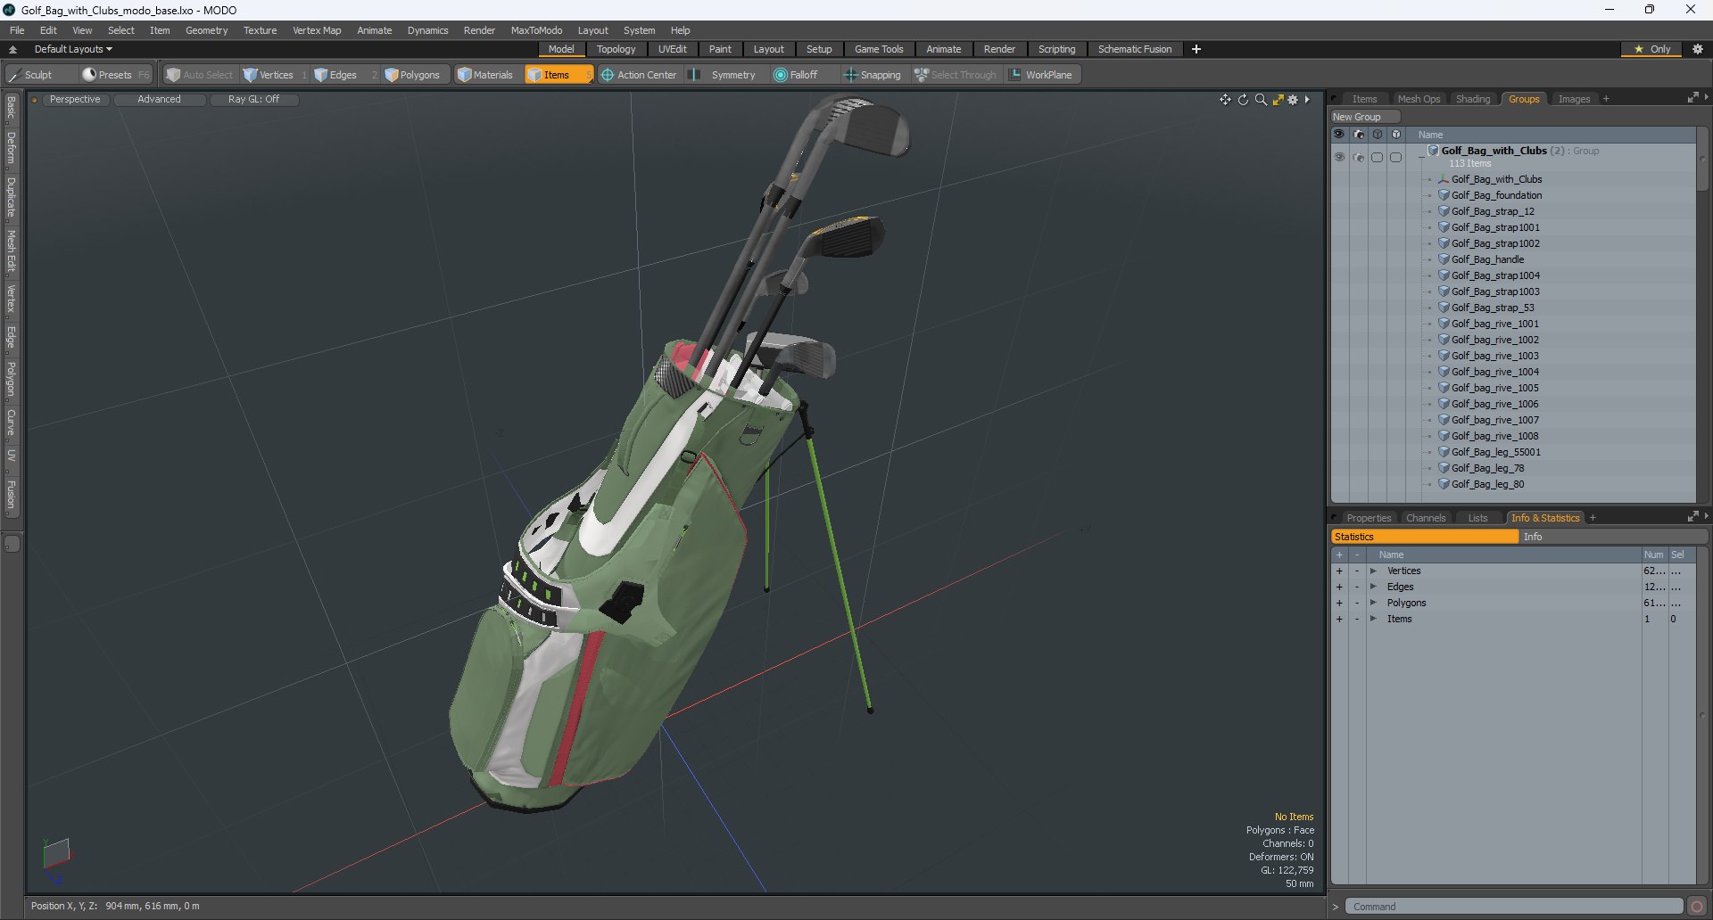The image size is (1713, 920).
Task: Switch to the UVEdit layout tab
Action: [672, 49]
